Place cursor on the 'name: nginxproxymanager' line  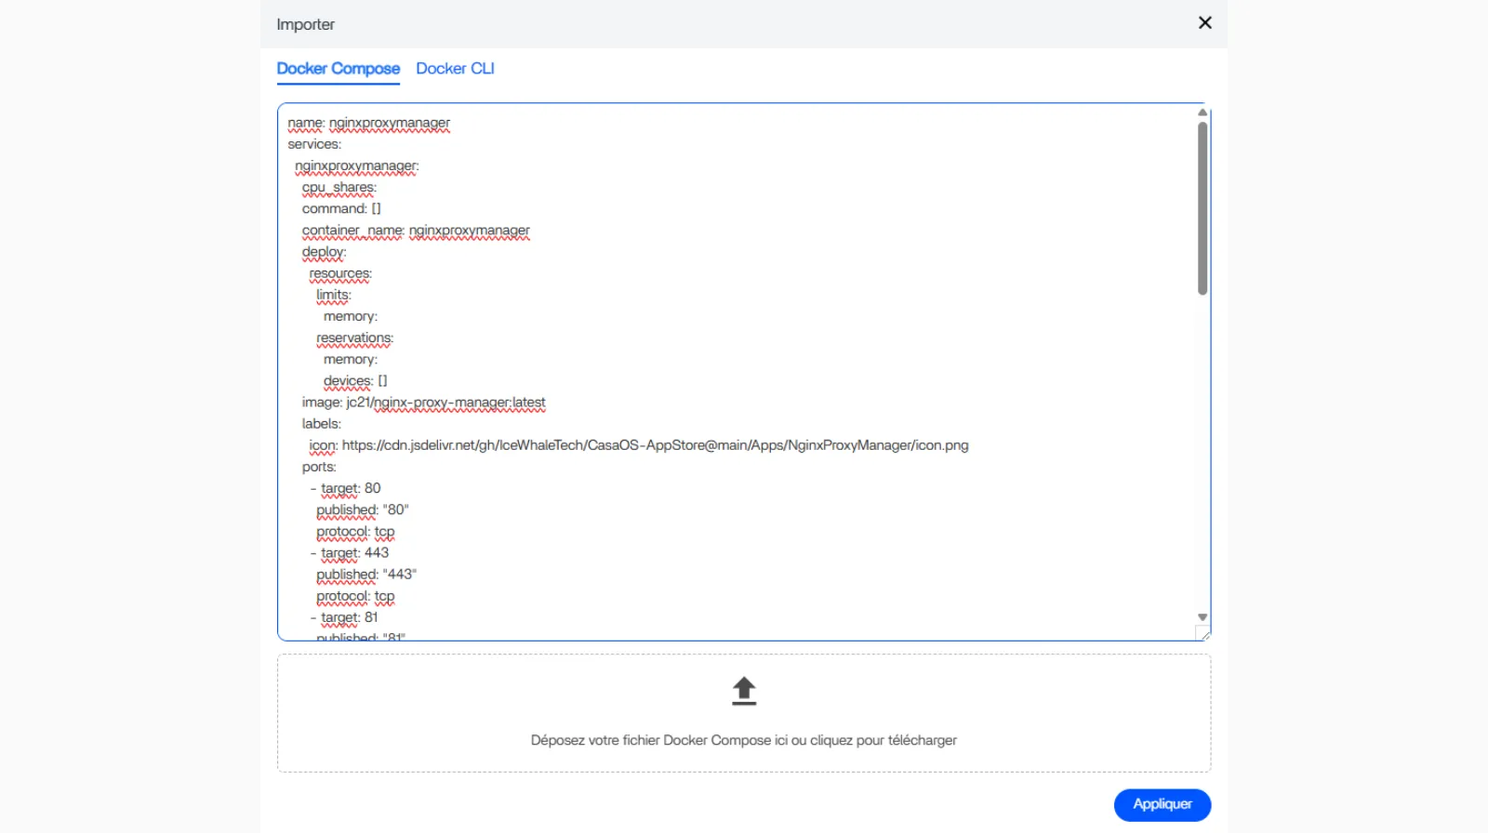[x=368, y=123]
